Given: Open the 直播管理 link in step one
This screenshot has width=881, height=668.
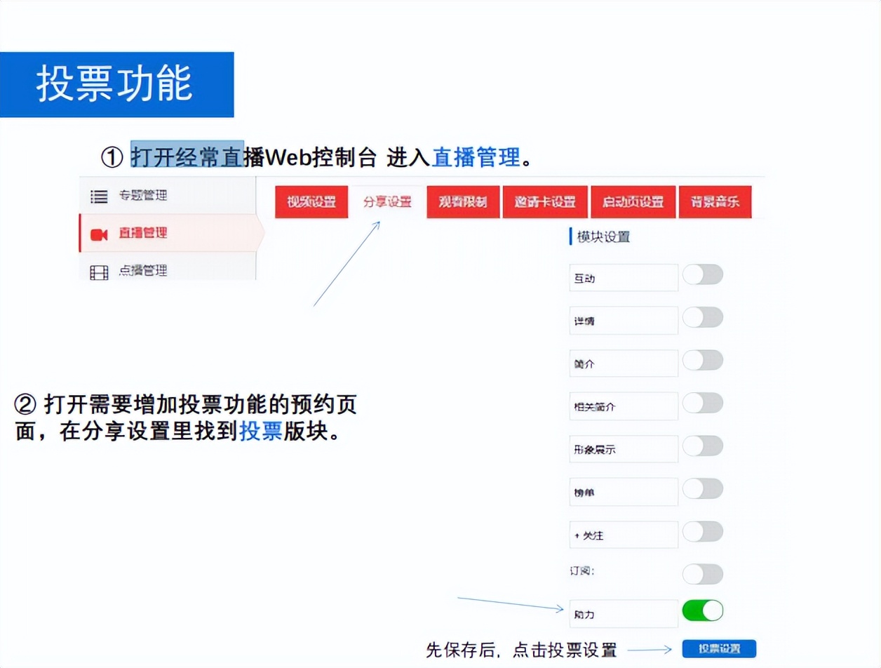Looking at the screenshot, I should 477,157.
